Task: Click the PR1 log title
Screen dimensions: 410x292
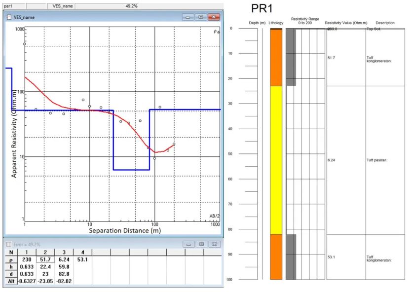Action: click(262, 8)
